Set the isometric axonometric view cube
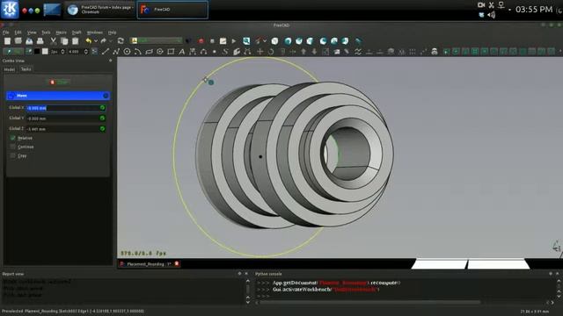 274,41
